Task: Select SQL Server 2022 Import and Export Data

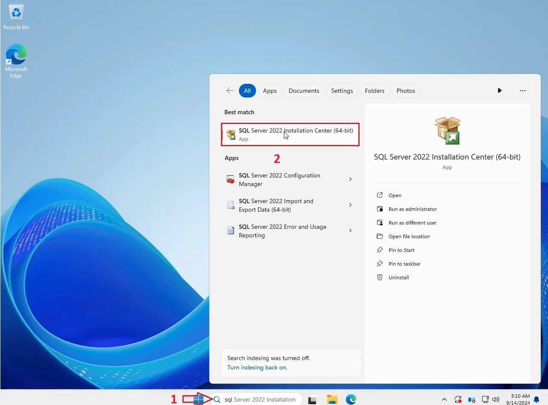Action: click(290, 205)
